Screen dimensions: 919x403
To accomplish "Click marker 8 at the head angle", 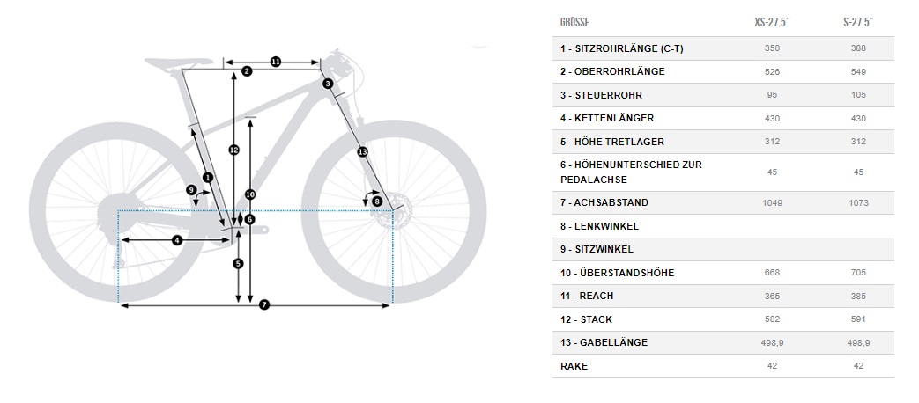I will pos(377,201).
